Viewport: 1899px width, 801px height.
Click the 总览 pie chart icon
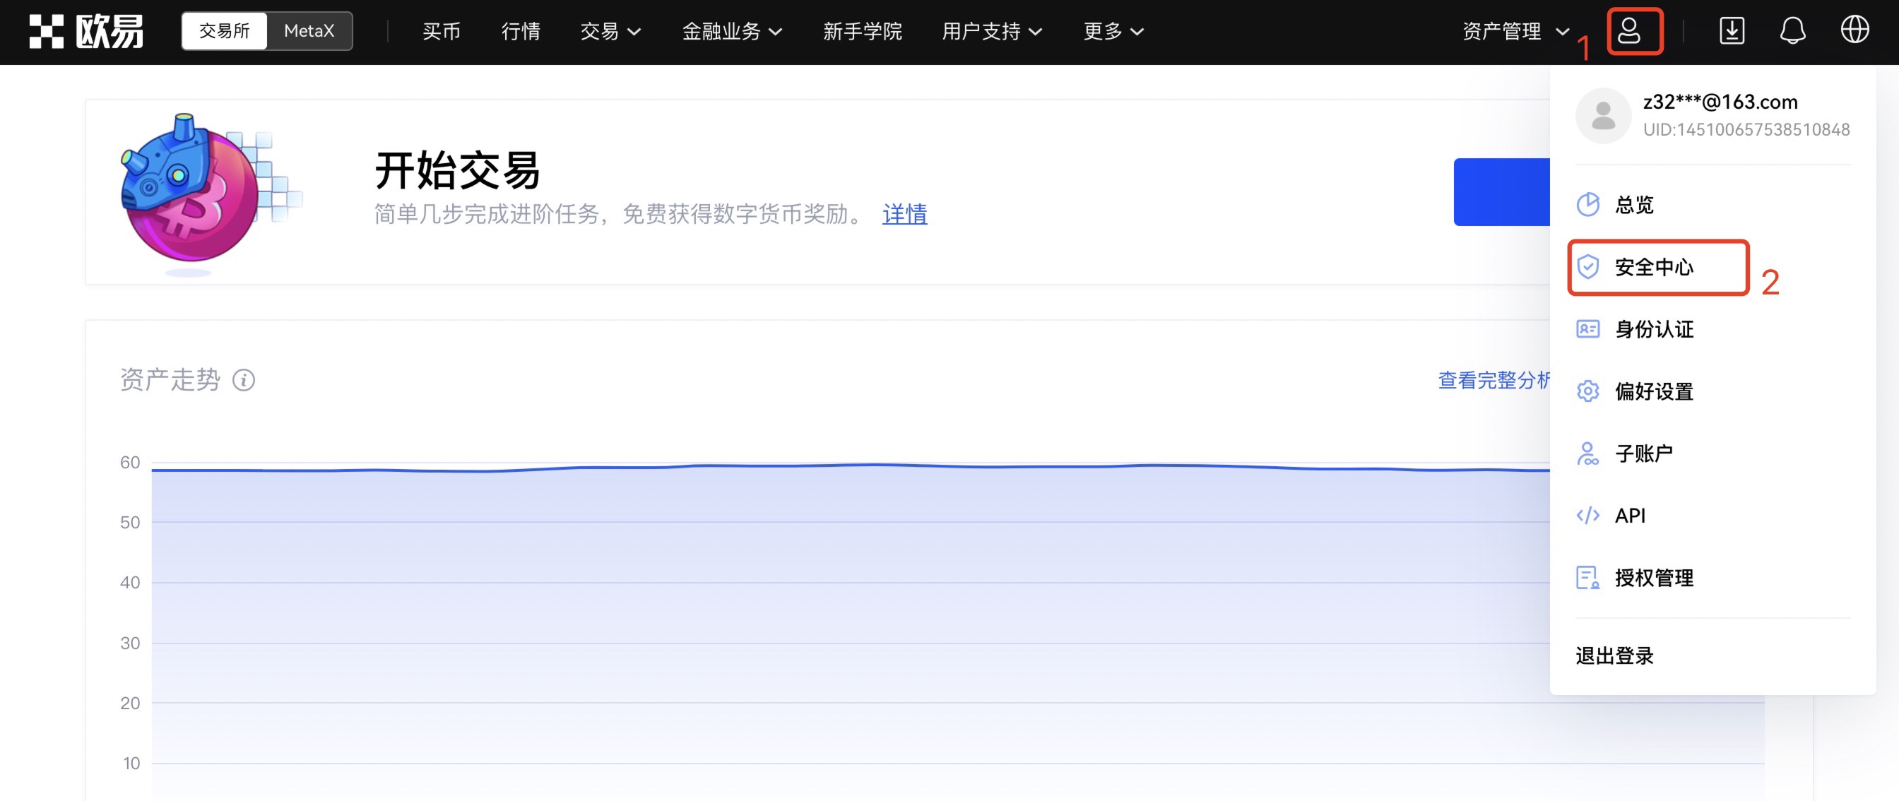coord(1588,205)
